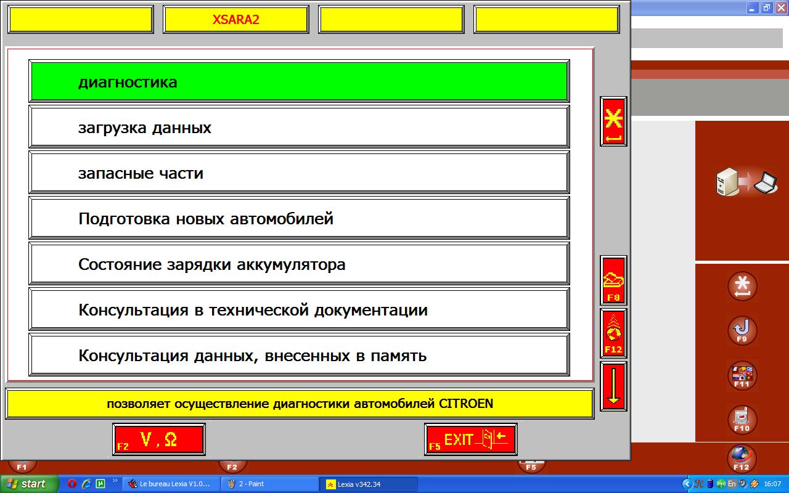Click the round asterisk validate icon in Lexia desktop

[x=742, y=287]
